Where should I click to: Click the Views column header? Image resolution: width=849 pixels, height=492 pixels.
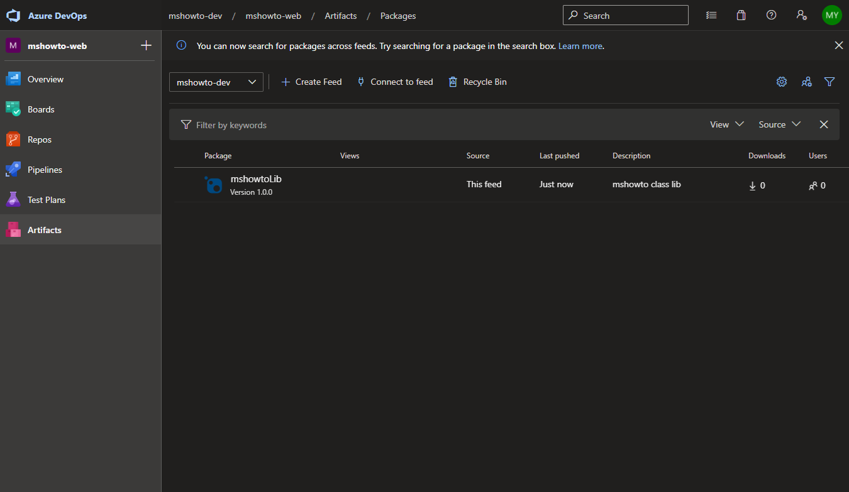tap(350, 156)
